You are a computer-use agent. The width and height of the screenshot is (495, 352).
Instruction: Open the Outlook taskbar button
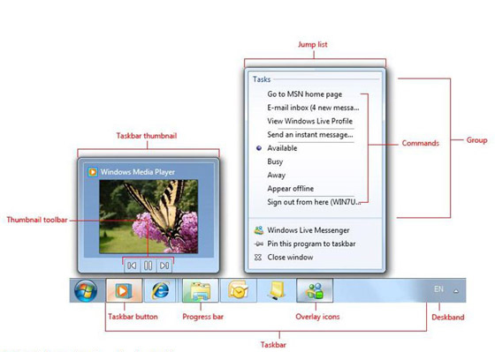(x=239, y=290)
